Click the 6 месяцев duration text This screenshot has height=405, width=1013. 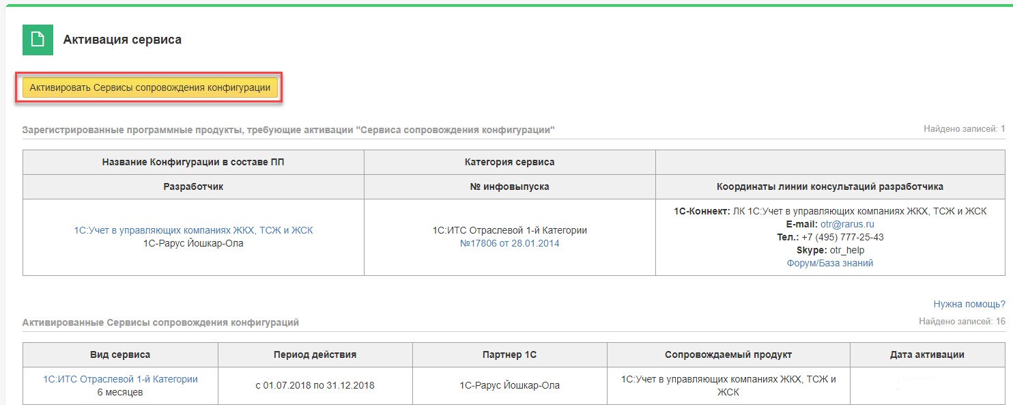[x=120, y=392]
